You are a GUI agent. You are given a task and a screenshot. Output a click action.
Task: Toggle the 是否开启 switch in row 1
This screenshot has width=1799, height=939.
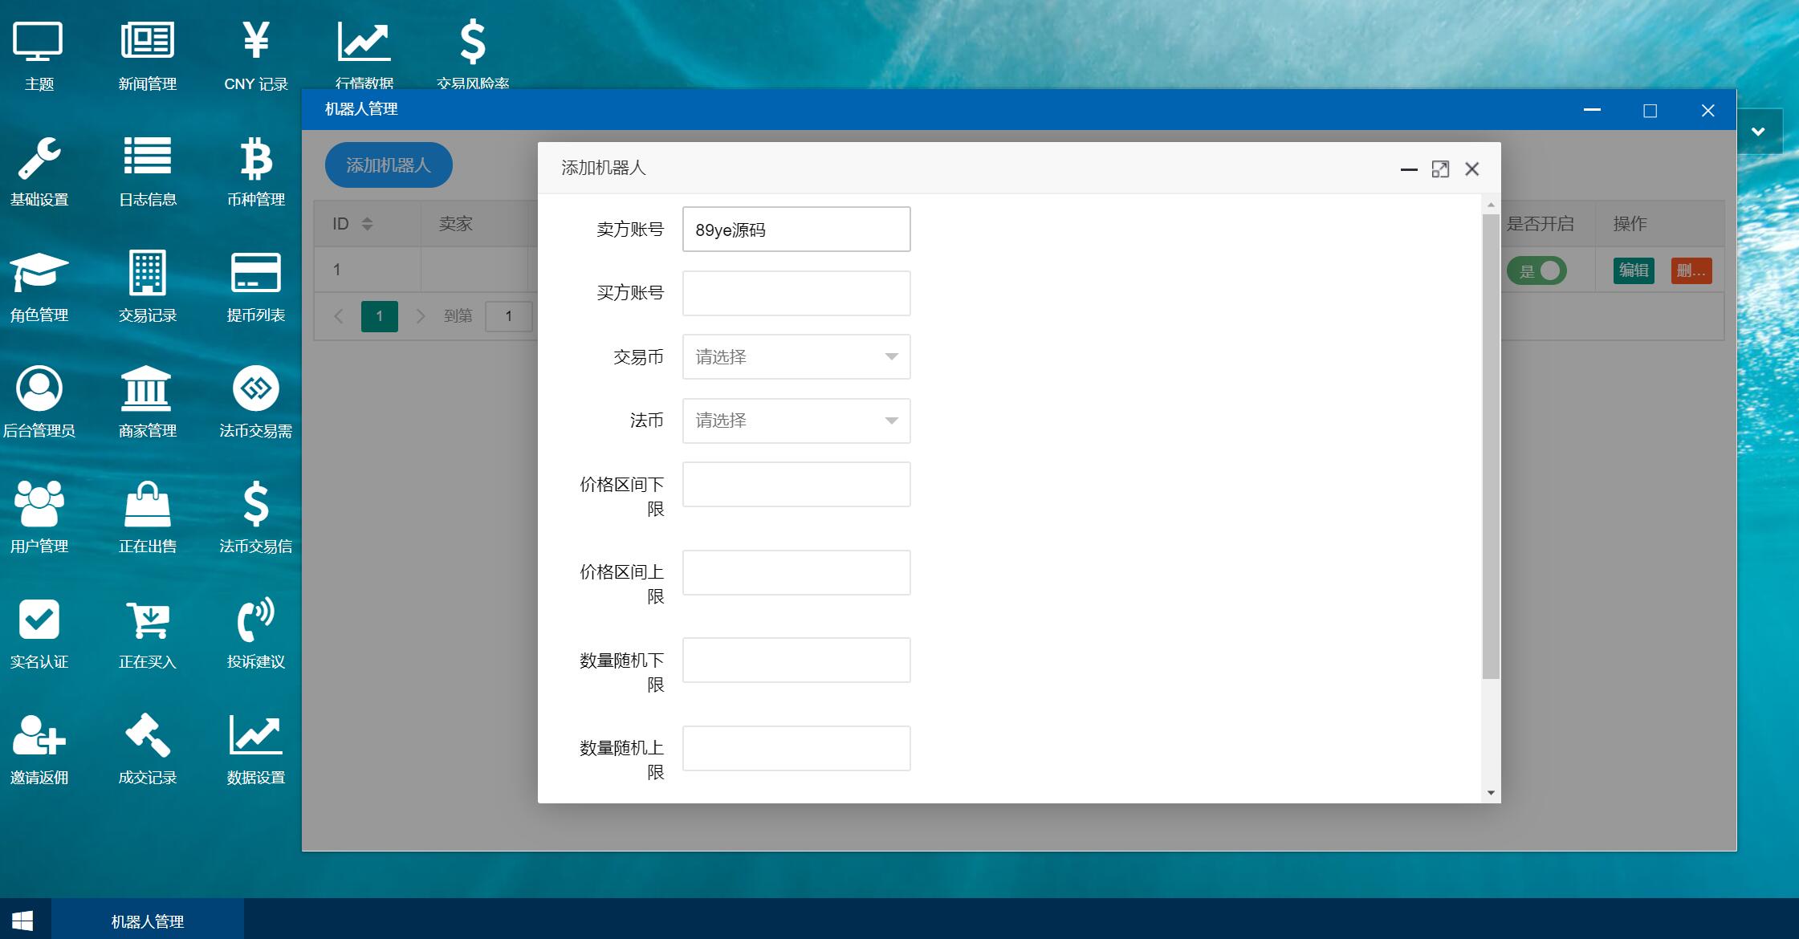coord(1536,270)
